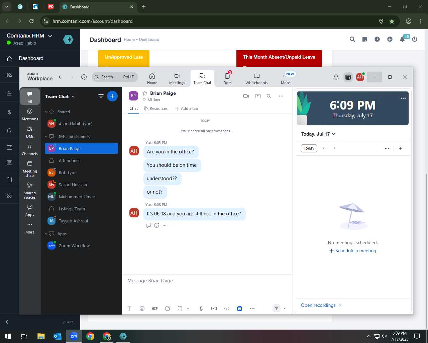Insert a code snippet in composer
This screenshot has width=428, height=343.
point(227,308)
